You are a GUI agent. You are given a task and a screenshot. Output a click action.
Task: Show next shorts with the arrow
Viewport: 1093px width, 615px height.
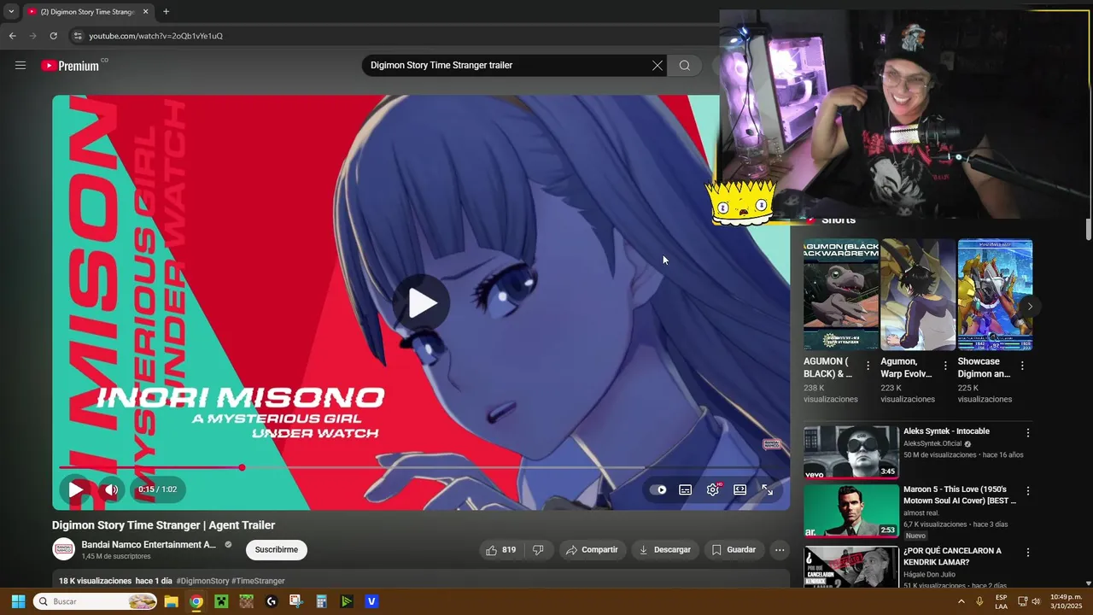click(x=1030, y=306)
